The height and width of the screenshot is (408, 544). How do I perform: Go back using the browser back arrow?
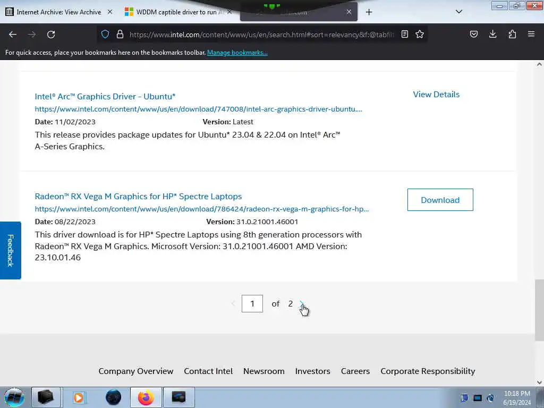point(13,35)
